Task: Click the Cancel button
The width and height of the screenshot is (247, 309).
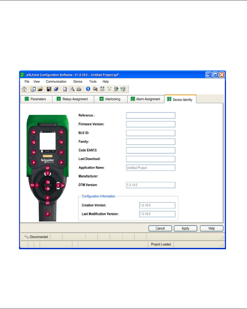Action: click(160, 228)
